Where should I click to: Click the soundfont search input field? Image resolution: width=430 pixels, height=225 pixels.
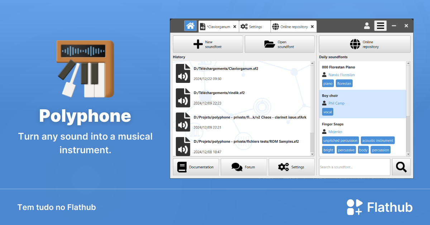(x=354, y=167)
